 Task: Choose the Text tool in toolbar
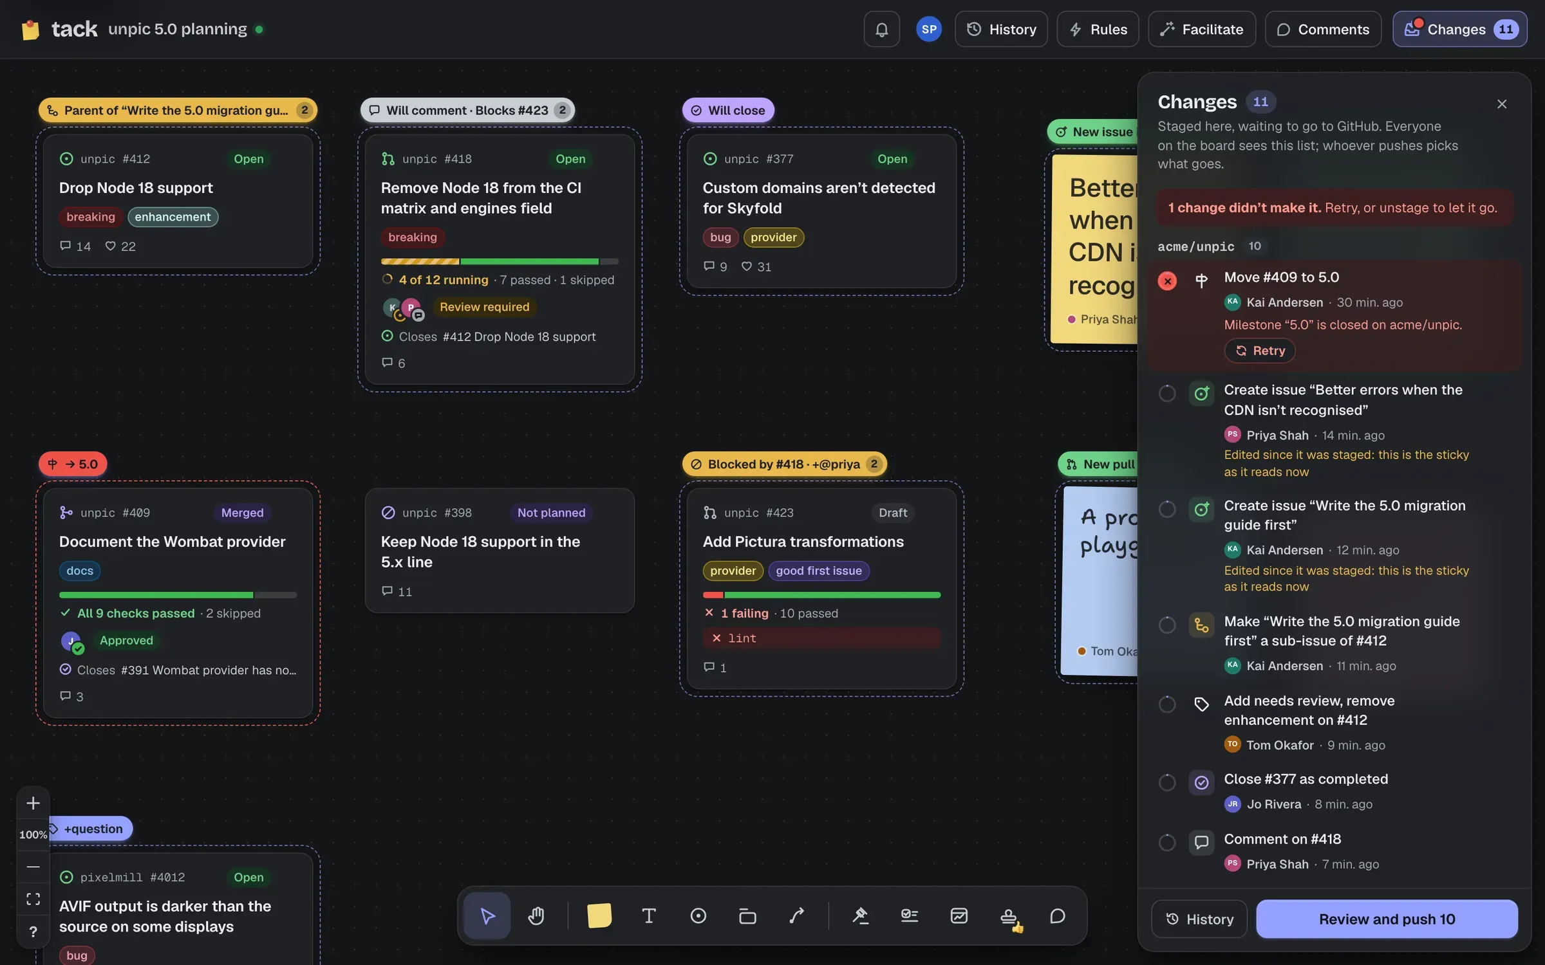click(649, 915)
